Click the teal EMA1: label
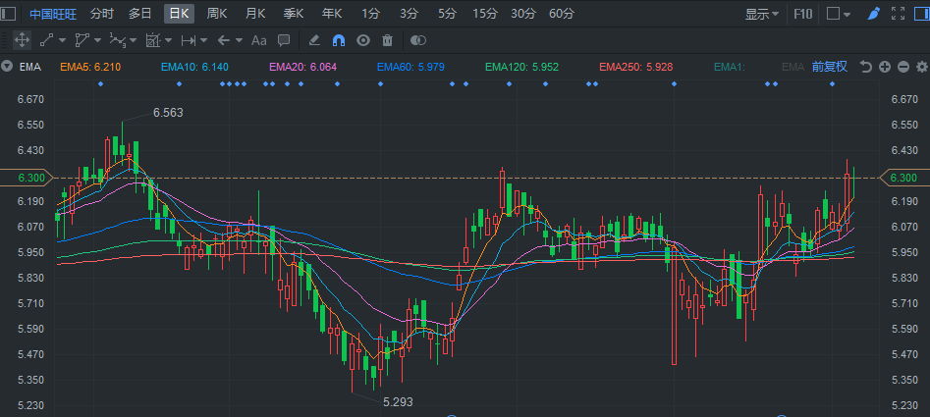 point(730,67)
